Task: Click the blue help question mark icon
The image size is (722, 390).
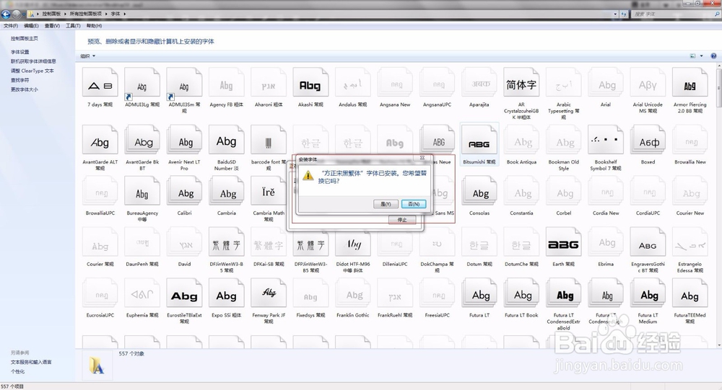Action: click(x=713, y=56)
